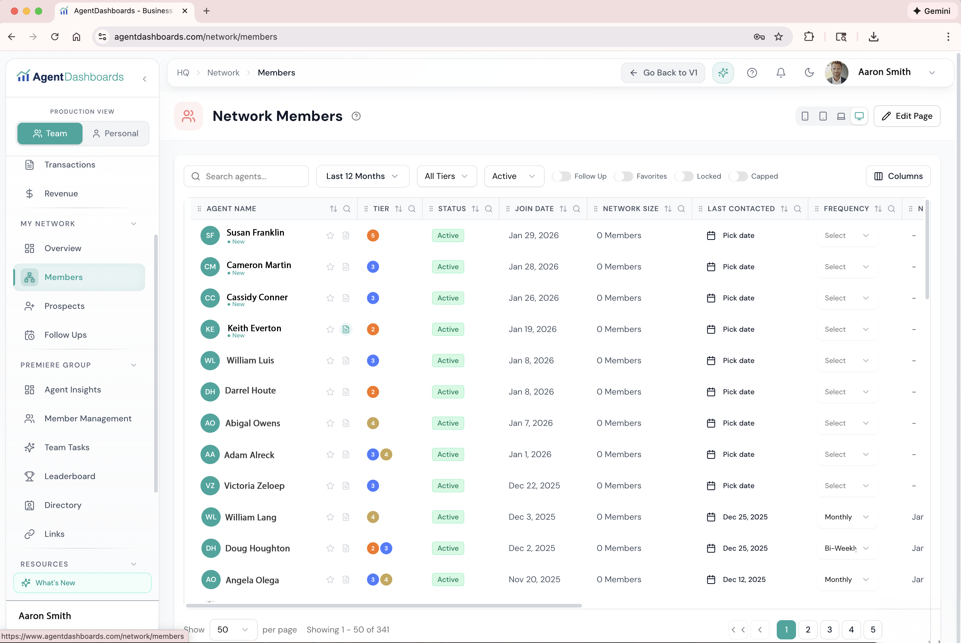Open the notes document icon for Keith Everton
Viewport: 961px width, 643px height.
pyautogui.click(x=346, y=329)
